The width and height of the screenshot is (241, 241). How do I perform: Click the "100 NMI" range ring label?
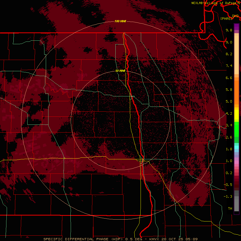tap(120, 21)
